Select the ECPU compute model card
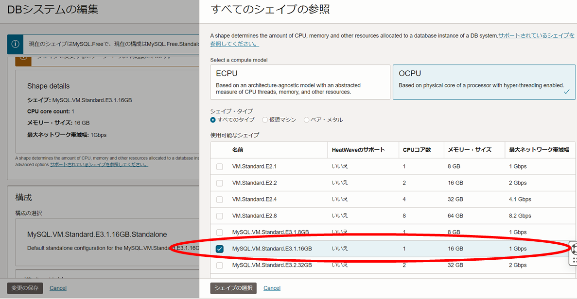577x299 pixels. coord(300,82)
